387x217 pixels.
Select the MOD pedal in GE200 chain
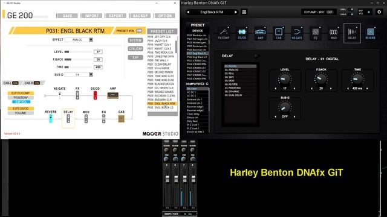(86, 119)
